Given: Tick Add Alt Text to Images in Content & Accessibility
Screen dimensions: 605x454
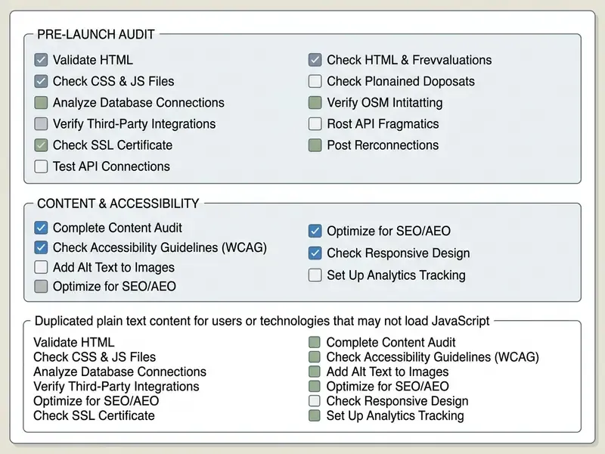Looking at the screenshot, I should (41, 267).
